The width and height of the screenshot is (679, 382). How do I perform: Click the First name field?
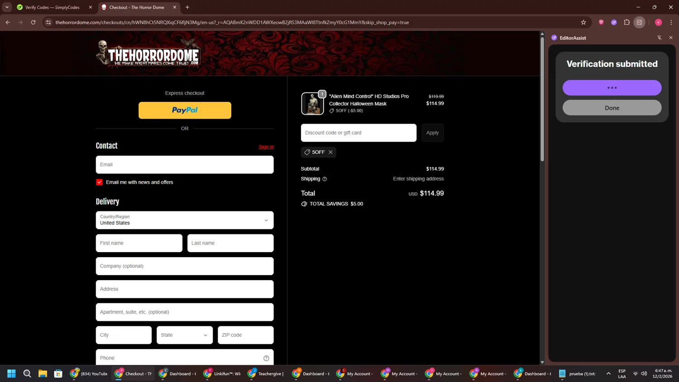click(139, 243)
